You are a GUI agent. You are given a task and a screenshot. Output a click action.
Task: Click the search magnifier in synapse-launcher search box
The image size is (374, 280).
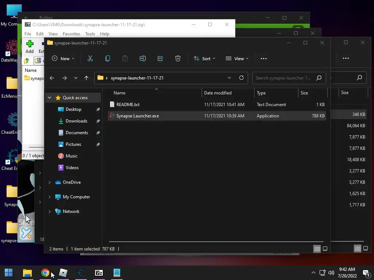pos(319,78)
